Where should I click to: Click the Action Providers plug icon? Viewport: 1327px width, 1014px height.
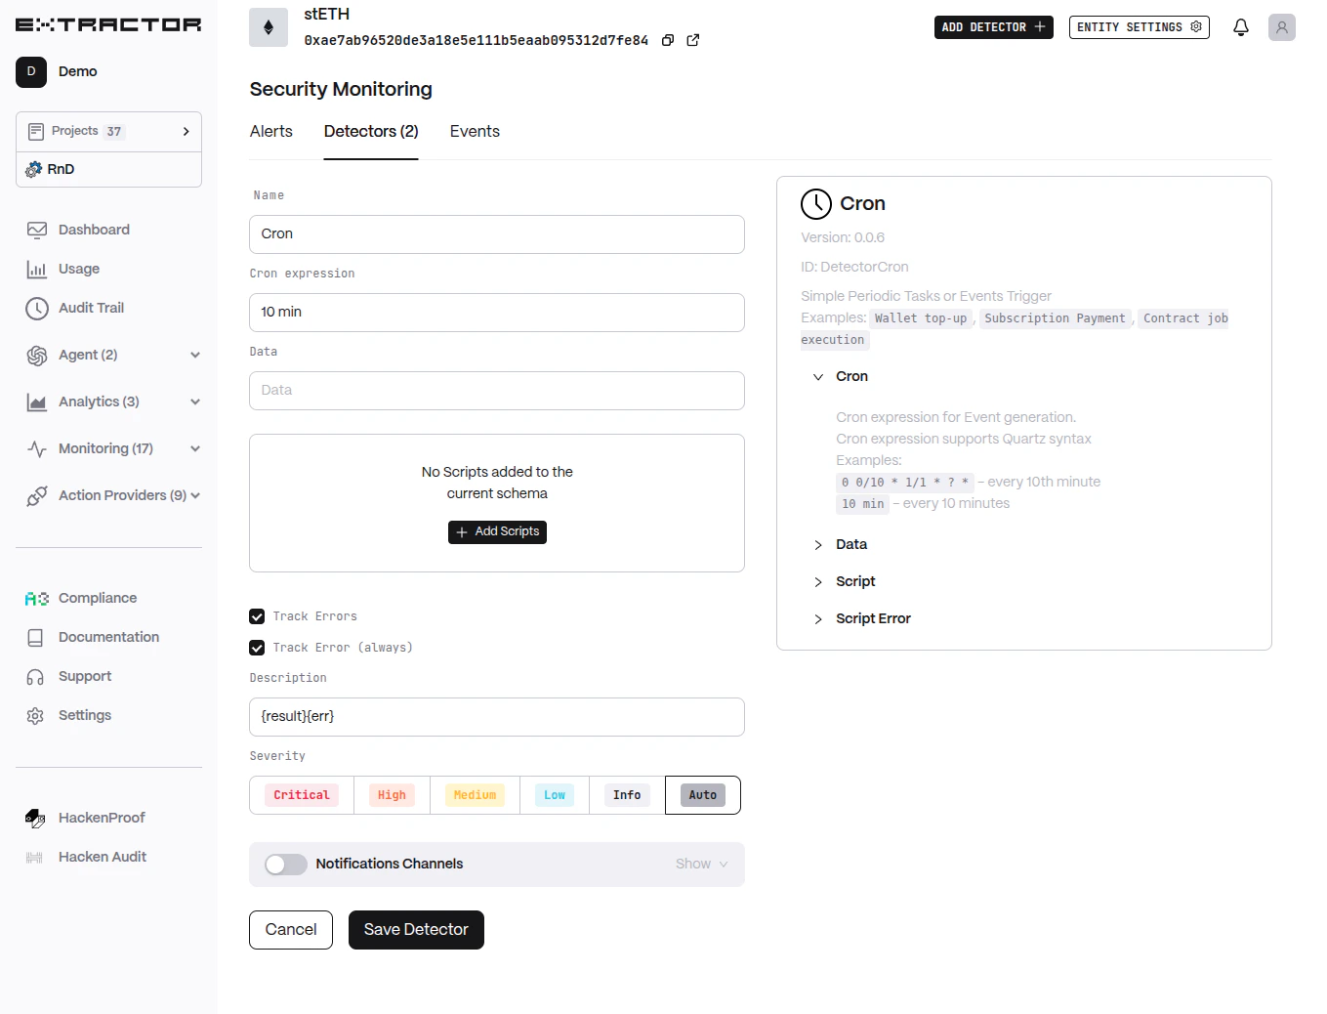[37, 496]
